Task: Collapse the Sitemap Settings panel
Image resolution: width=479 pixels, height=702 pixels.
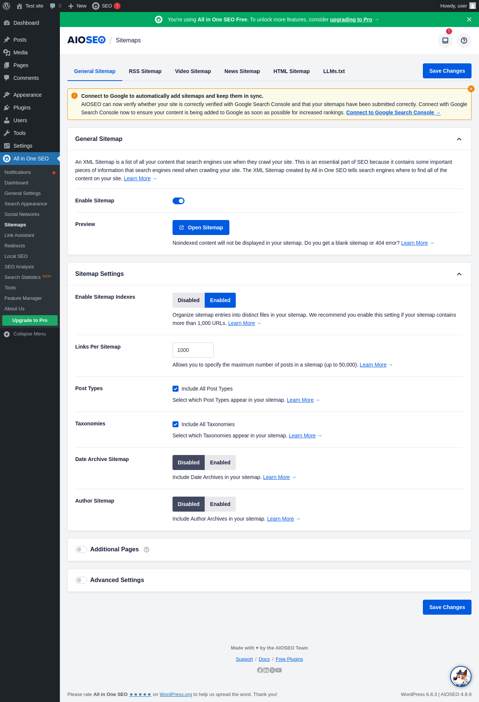Action: coord(459,274)
